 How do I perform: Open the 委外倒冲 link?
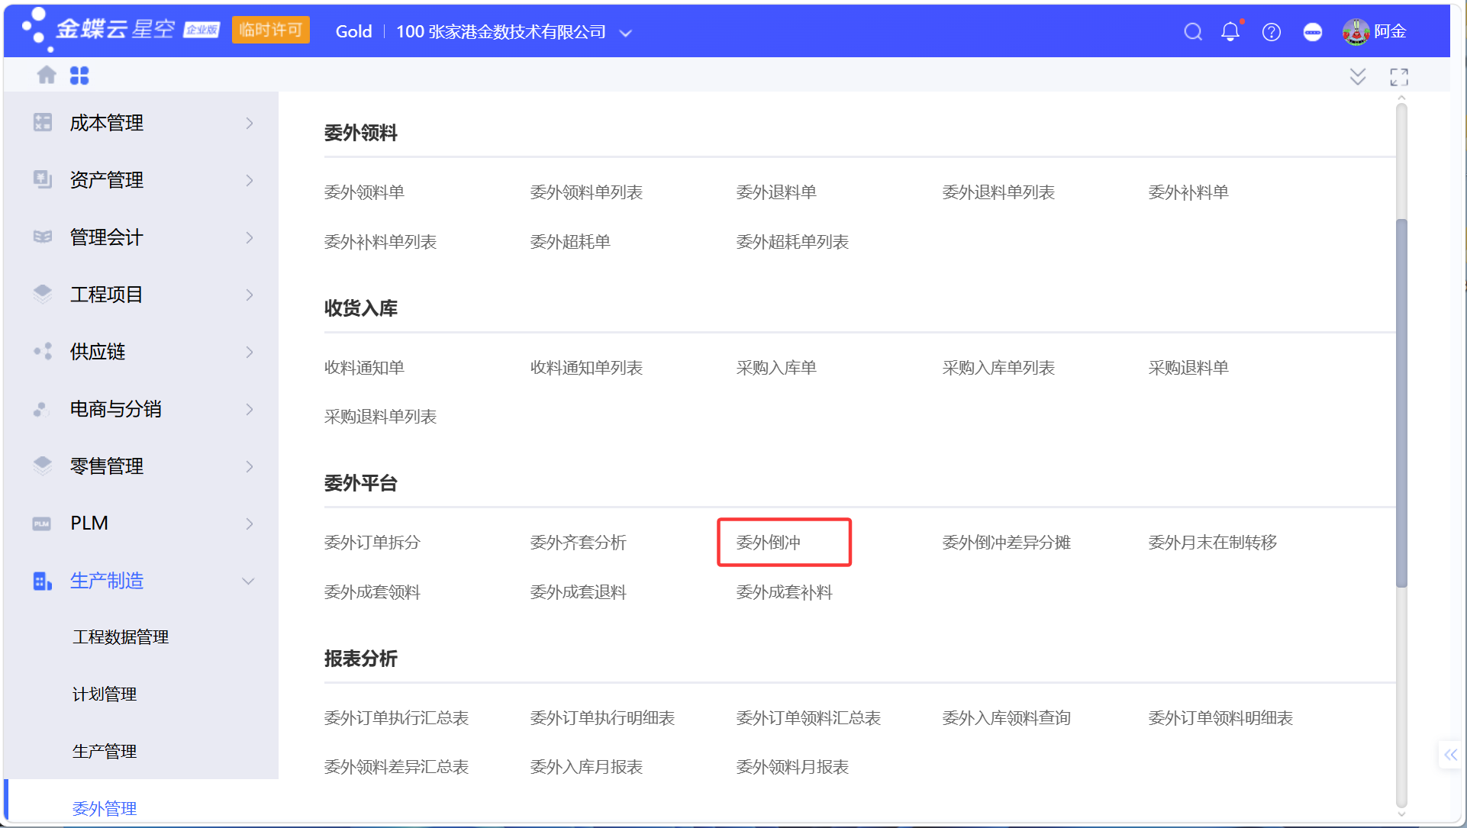[x=768, y=542]
